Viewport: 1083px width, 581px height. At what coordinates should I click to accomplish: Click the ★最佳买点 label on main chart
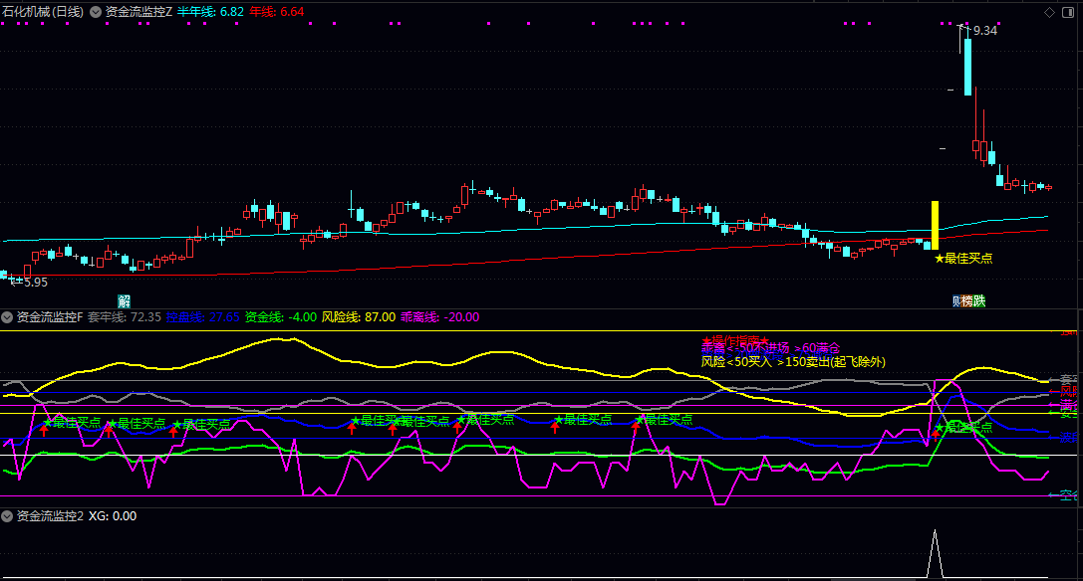963,259
